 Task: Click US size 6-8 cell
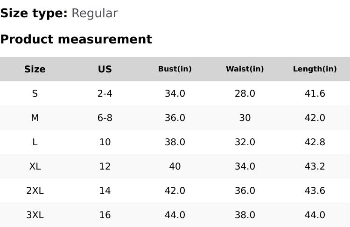pos(105,118)
